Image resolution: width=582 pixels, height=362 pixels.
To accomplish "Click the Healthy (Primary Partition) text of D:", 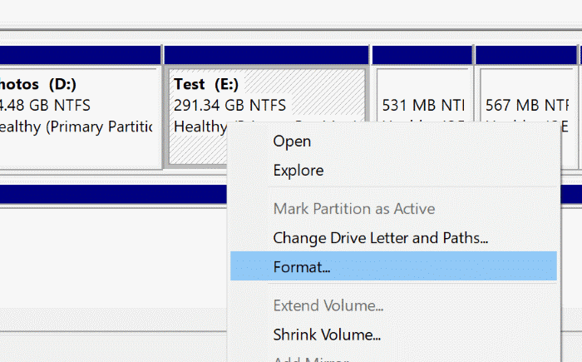I will [x=76, y=126].
